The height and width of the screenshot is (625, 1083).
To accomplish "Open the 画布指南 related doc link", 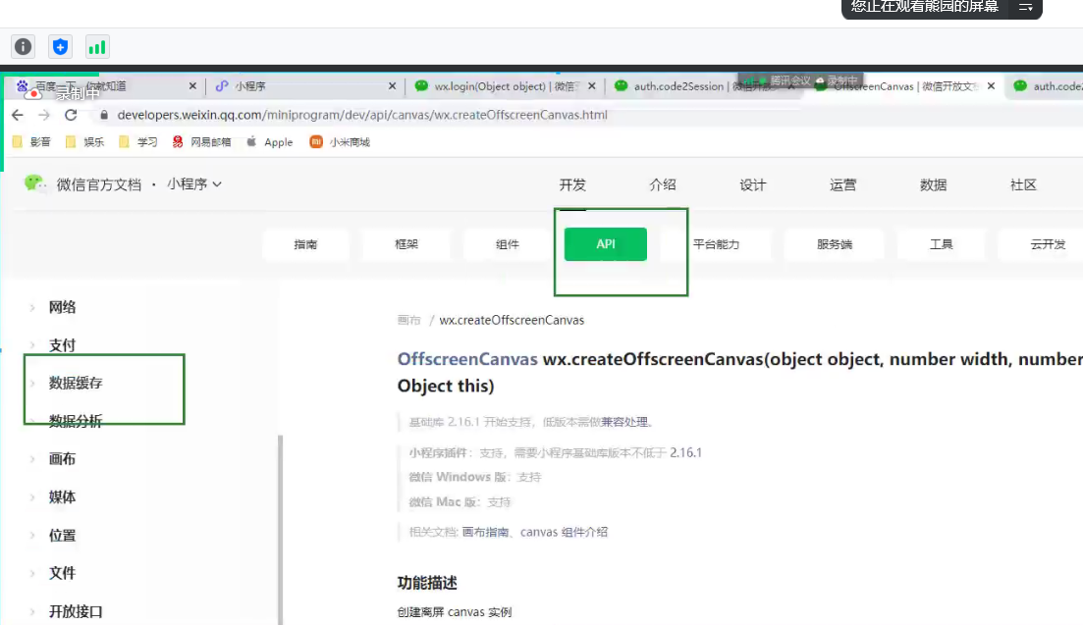I will tap(485, 532).
